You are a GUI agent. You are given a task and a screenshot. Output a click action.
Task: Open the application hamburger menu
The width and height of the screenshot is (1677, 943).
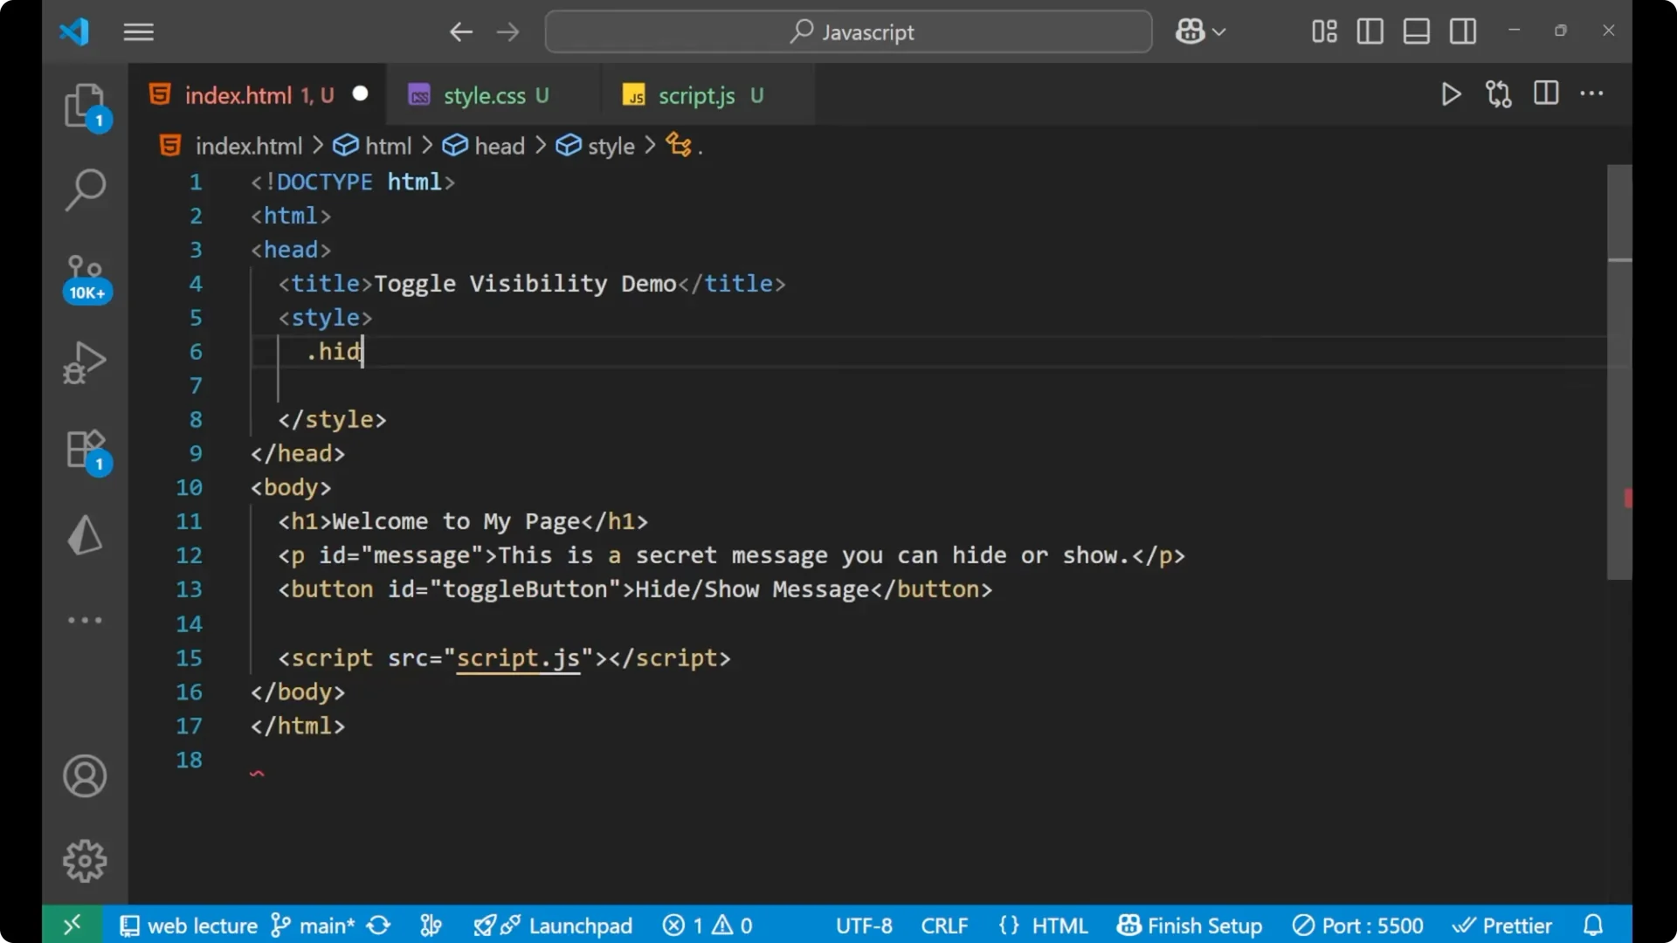point(138,31)
